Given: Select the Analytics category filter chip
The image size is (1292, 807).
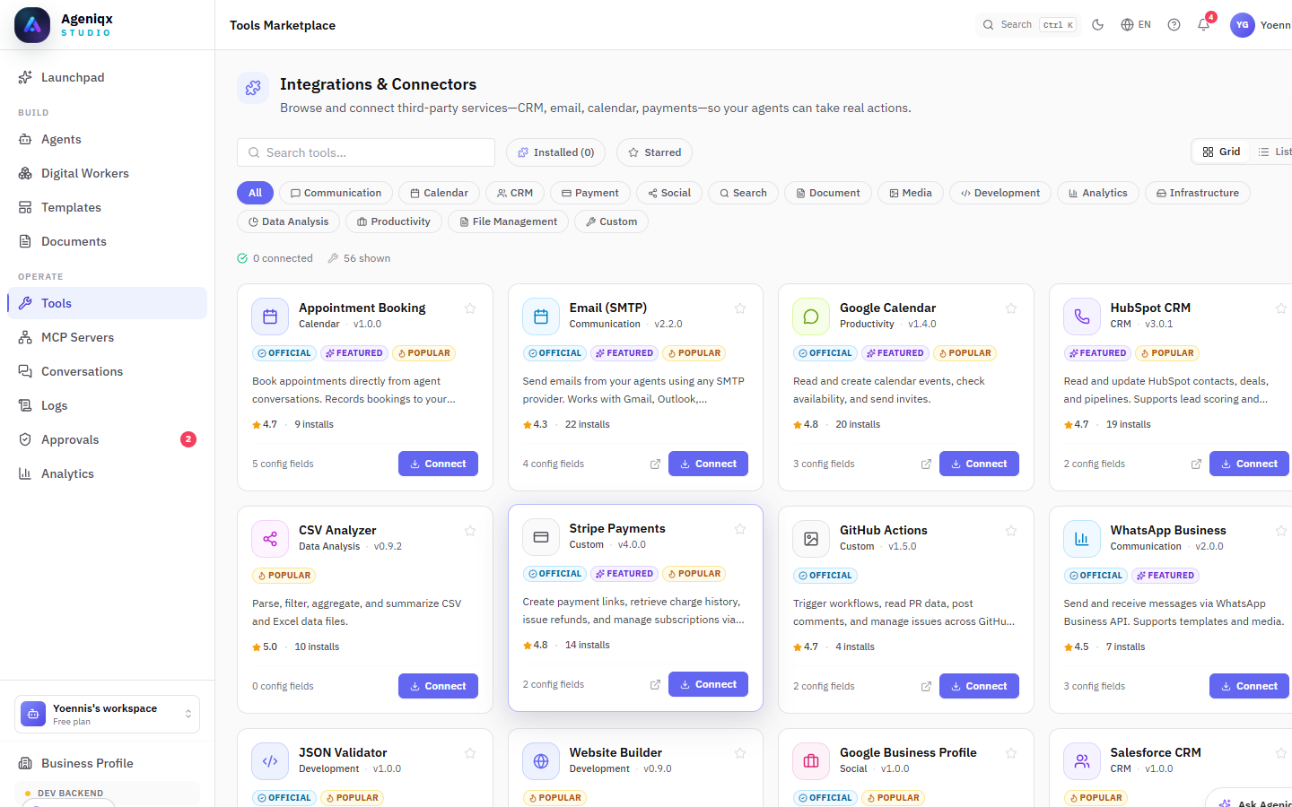Looking at the screenshot, I should point(1098,193).
